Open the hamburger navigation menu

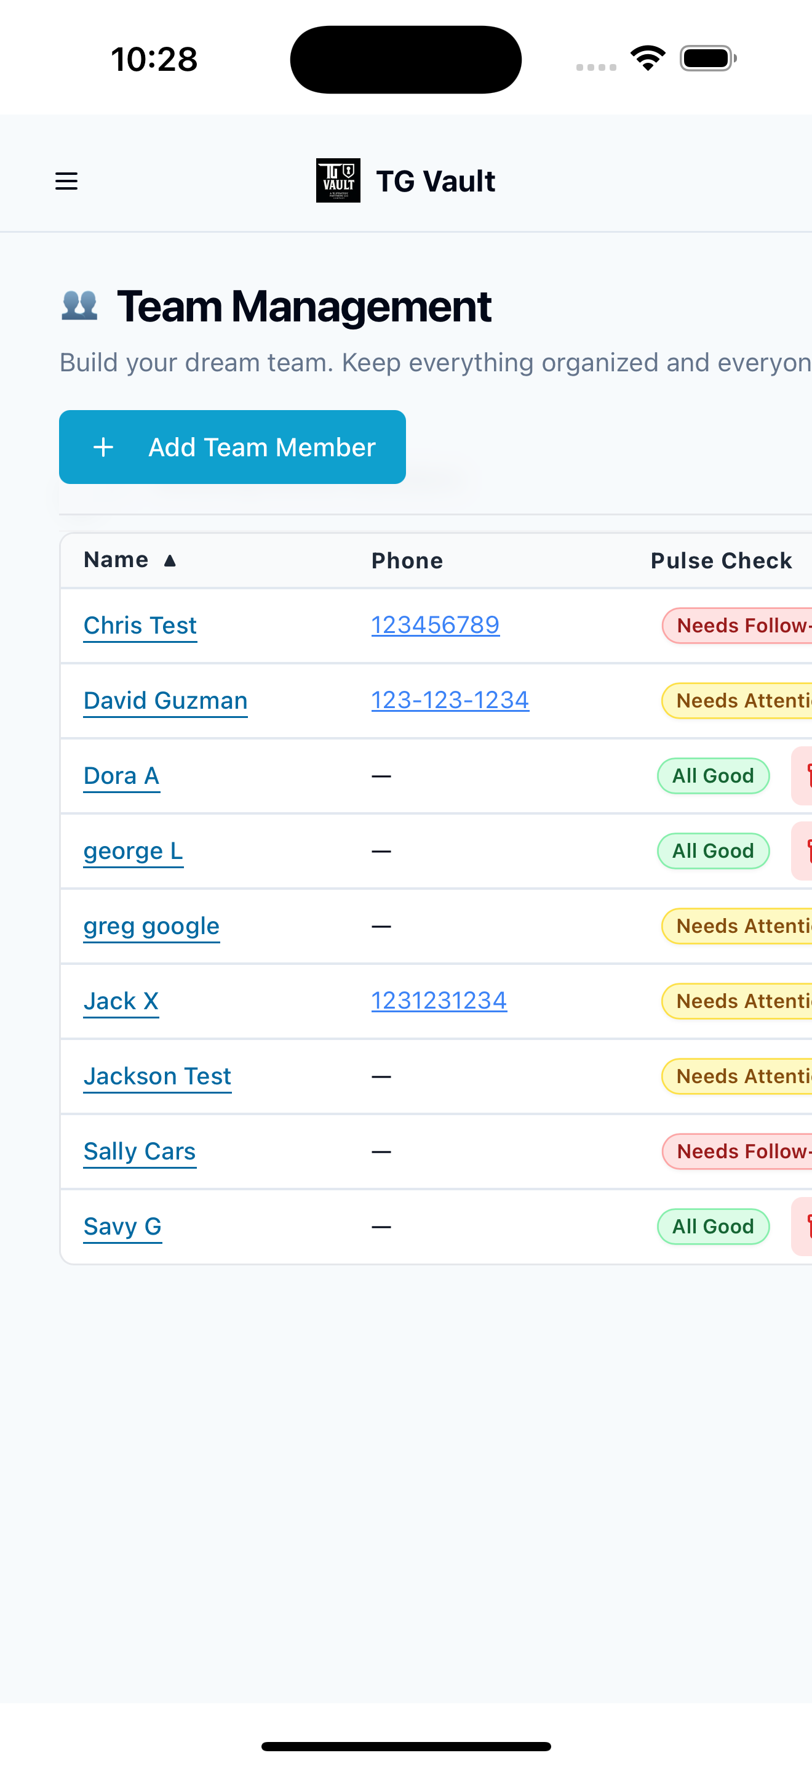pyautogui.click(x=66, y=181)
